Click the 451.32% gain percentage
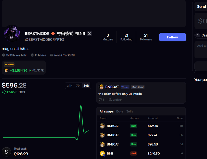The height and width of the screenshot is (159, 207). [37, 70]
